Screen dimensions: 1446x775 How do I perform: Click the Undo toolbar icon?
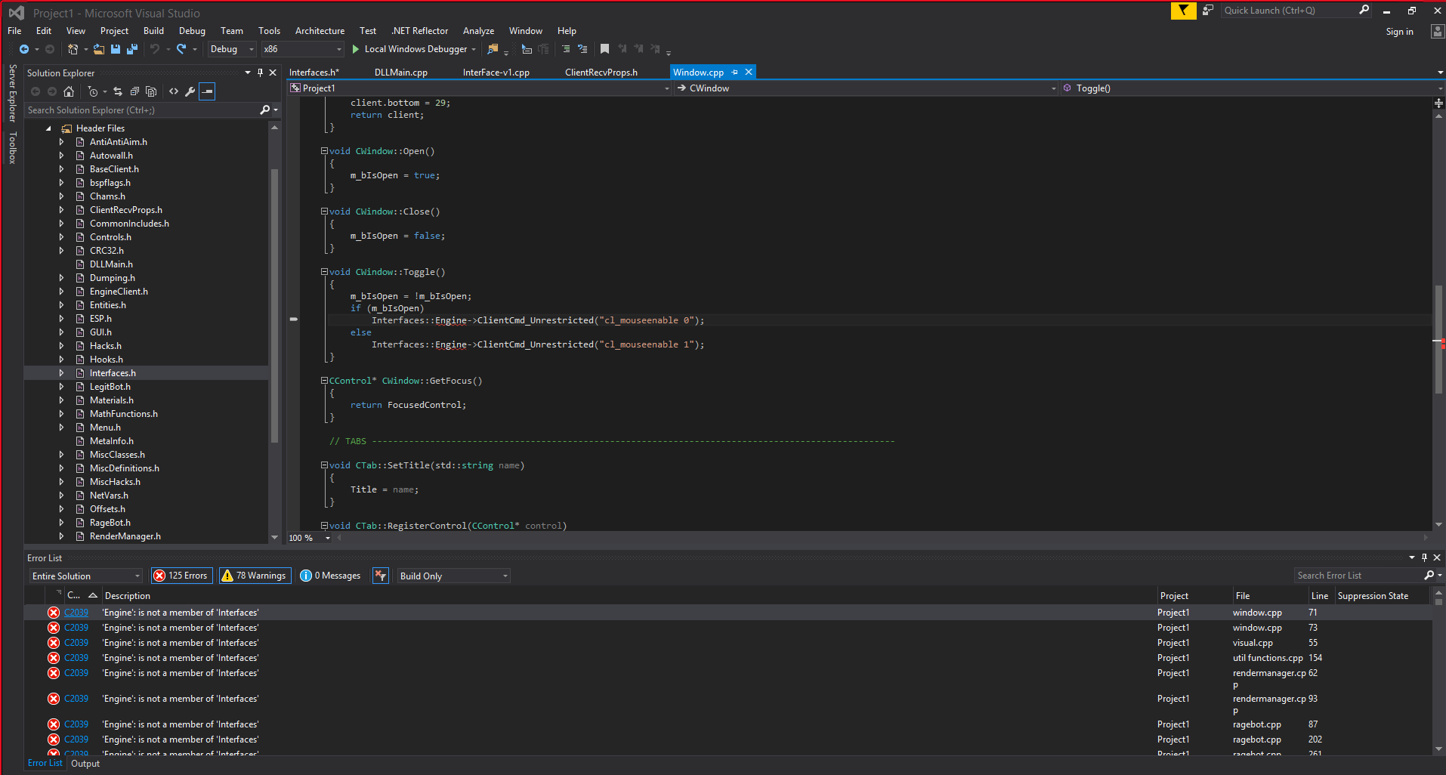(155, 49)
